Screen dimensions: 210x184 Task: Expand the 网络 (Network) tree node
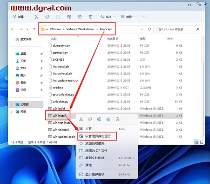[12, 112]
